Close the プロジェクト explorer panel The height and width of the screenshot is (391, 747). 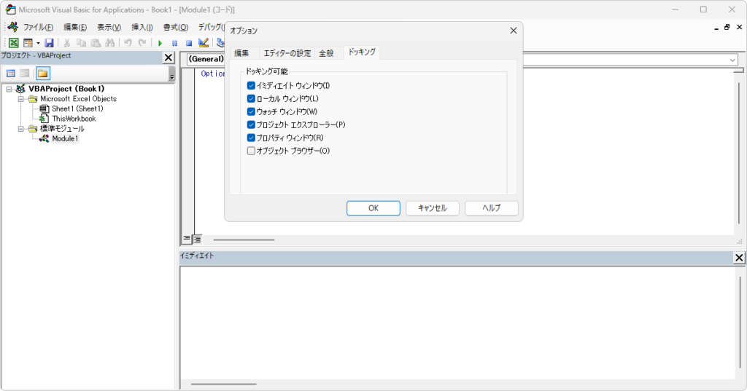click(x=169, y=58)
